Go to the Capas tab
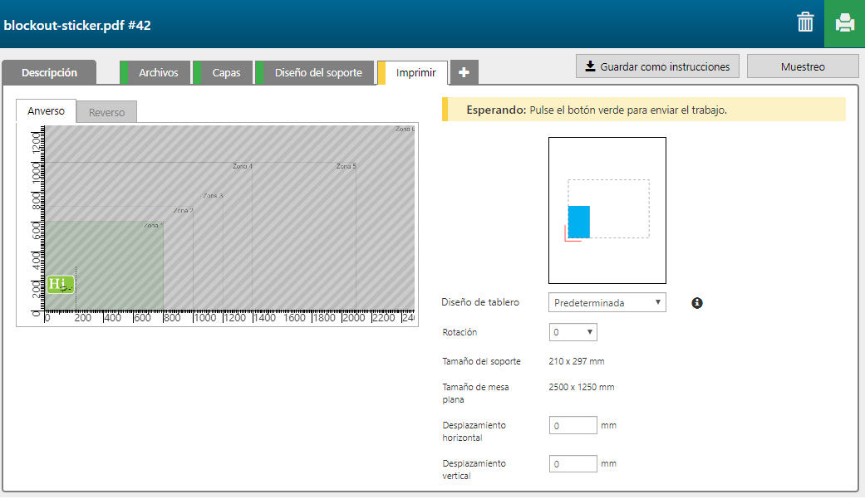 coord(226,73)
